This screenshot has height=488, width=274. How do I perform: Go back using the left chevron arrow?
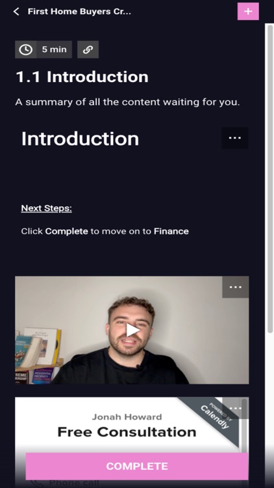click(x=16, y=12)
